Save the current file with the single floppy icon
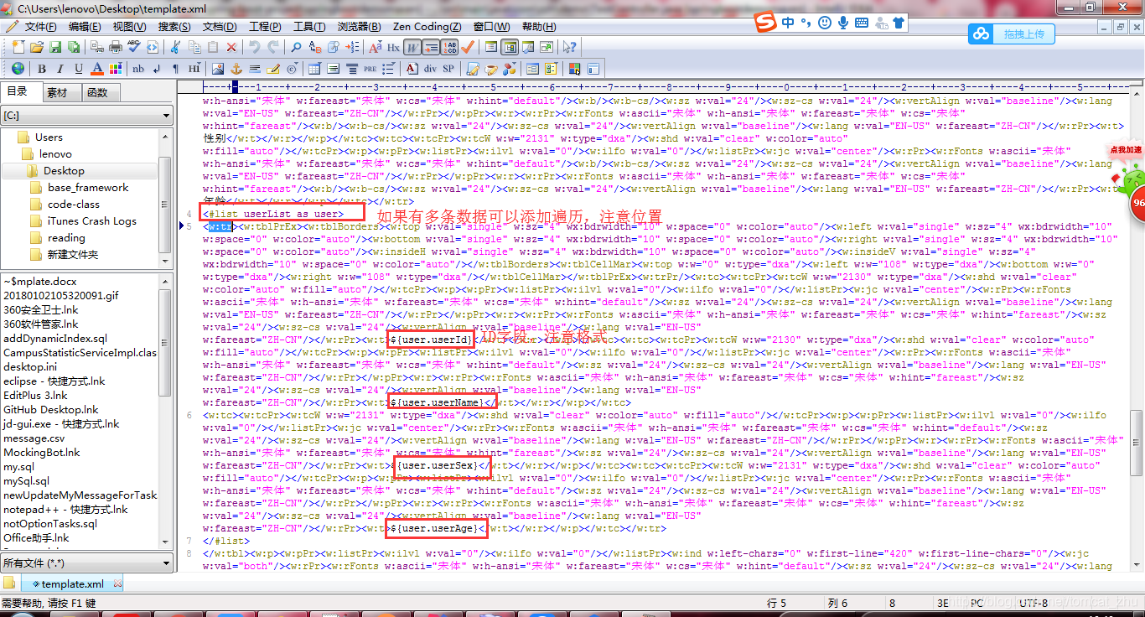 [x=55, y=47]
